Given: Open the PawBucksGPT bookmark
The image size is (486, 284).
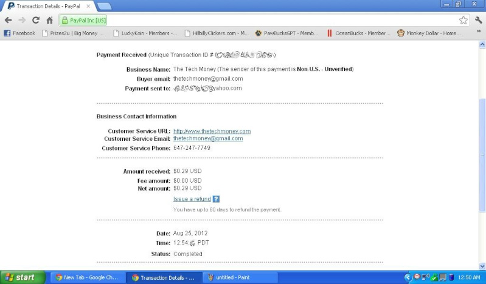Looking at the screenshot, I should pyautogui.click(x=286, y=33).
